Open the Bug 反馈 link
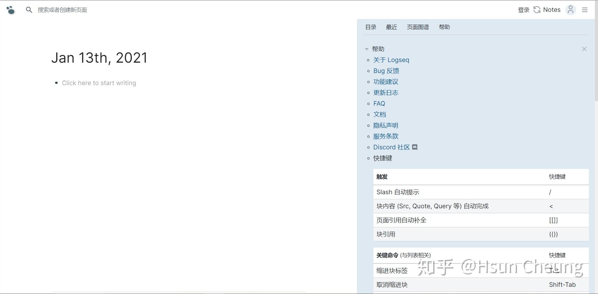The image size is (598, 294). (x=386, y=70)
